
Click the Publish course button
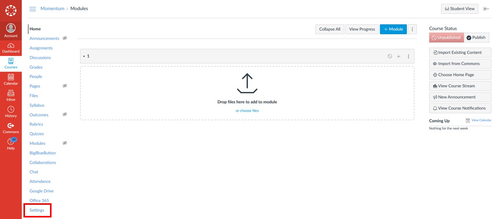[476, 38]
